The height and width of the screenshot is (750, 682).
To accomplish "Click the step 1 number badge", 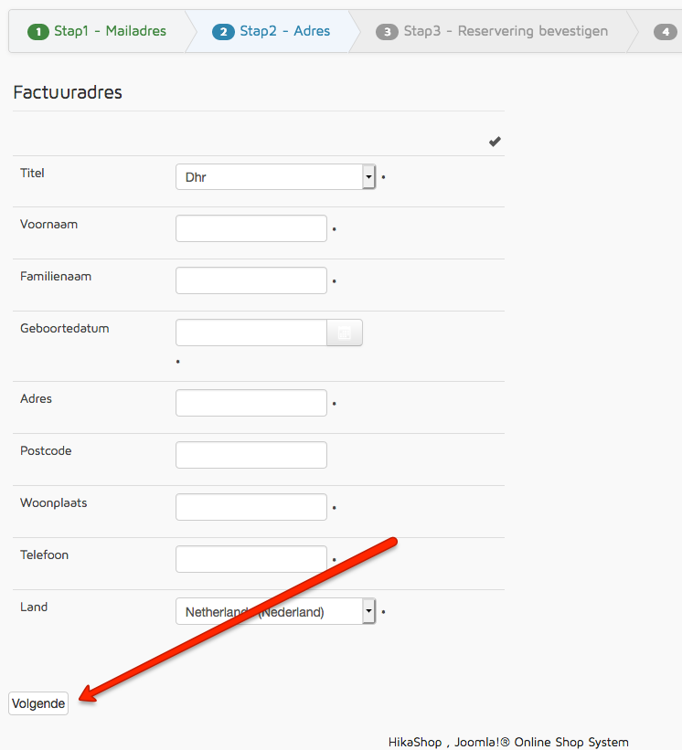I will 37,32.
